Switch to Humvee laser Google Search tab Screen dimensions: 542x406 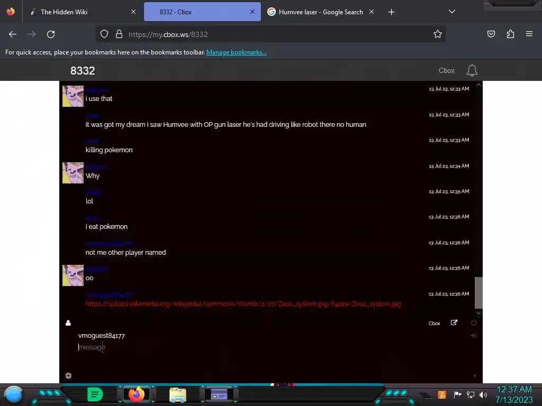click(x=321, y=12)
